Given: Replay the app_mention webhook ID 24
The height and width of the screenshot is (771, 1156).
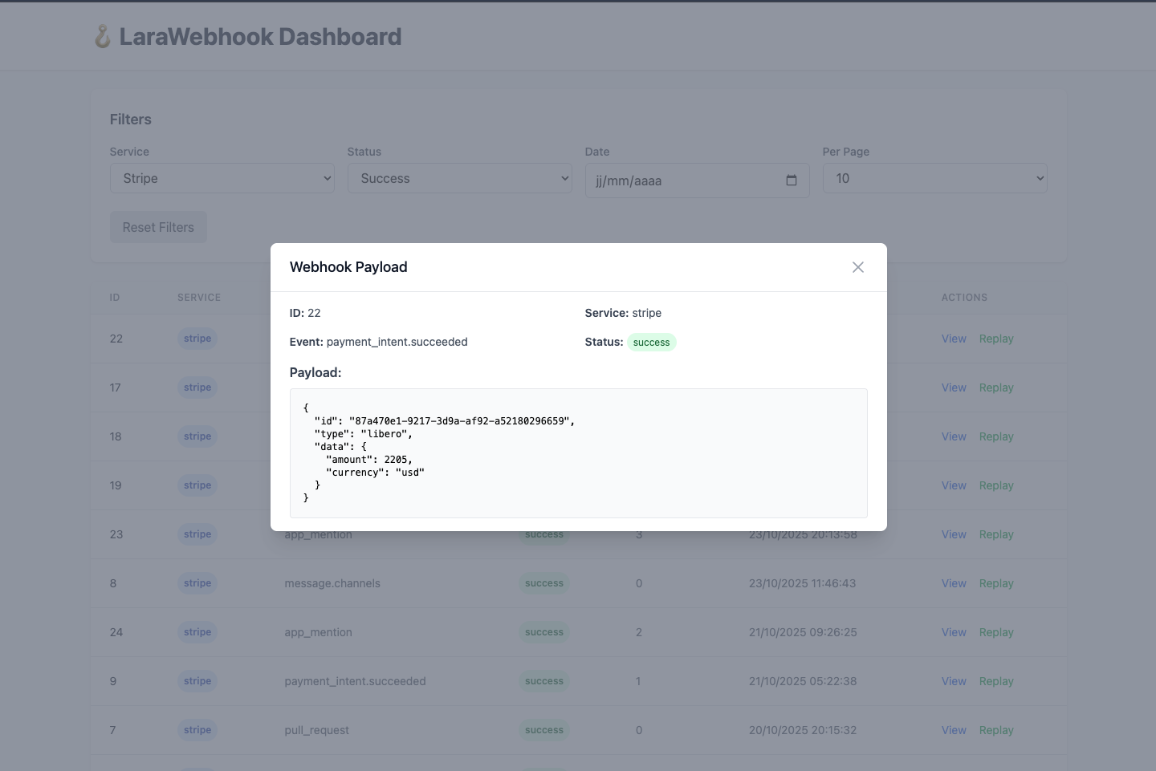Looking at the screenshot, I should (x=995, y=632).
